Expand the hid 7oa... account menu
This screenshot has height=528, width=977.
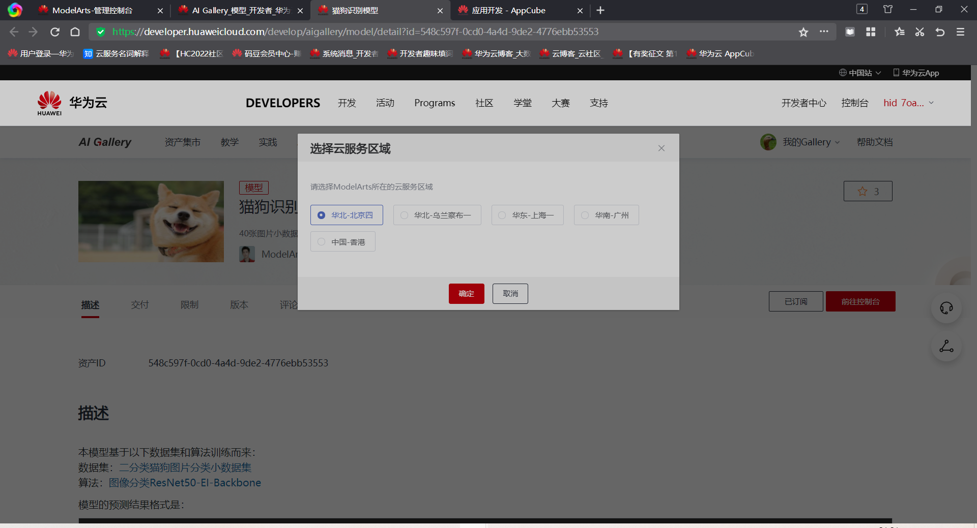pos(909,103)
